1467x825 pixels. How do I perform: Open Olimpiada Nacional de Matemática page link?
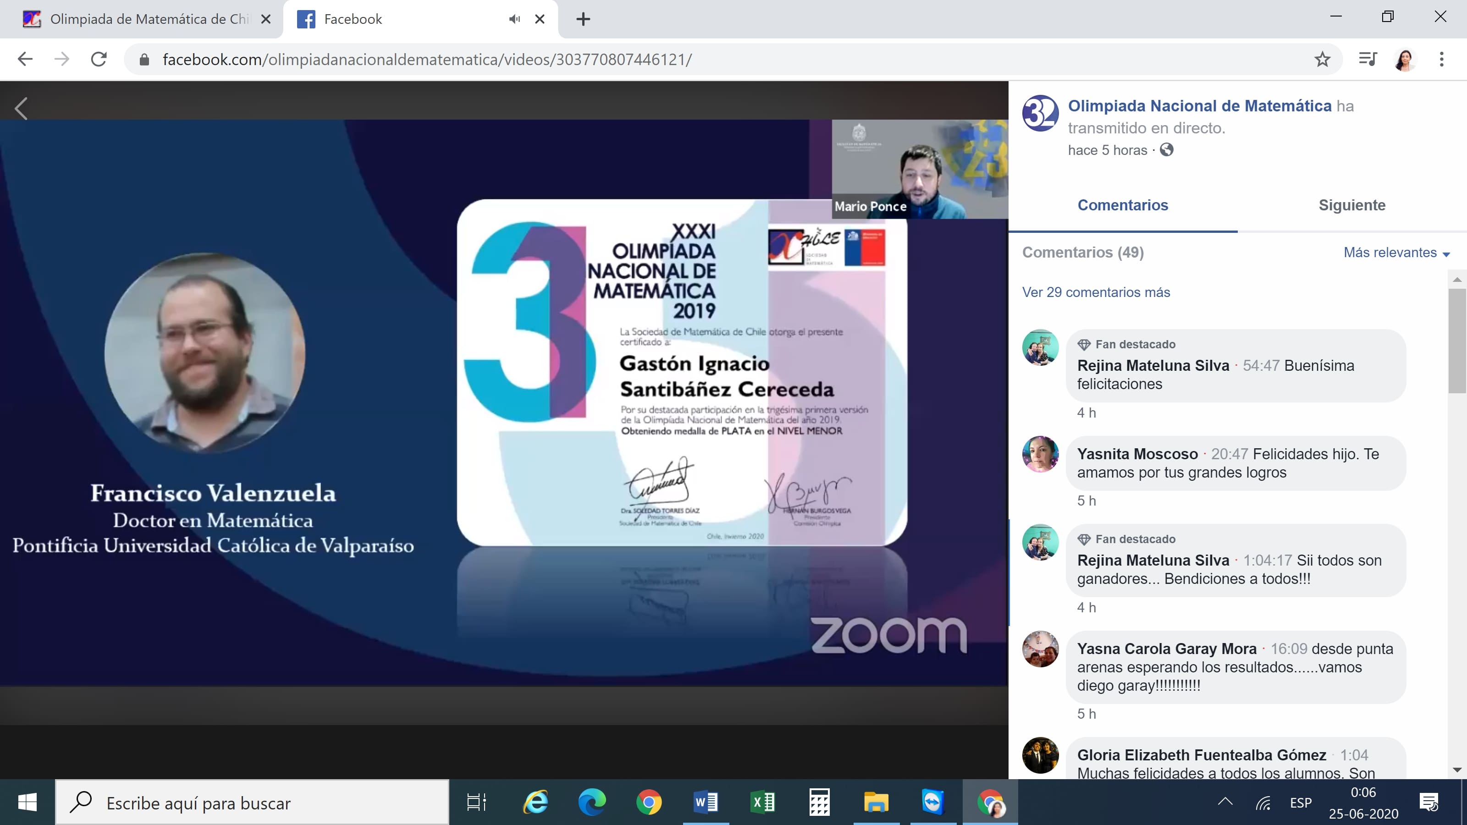1199,106
